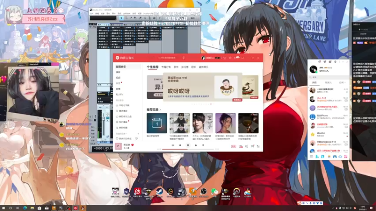Go to previous track in music player

pyautogui.click(x=180, y=145)
